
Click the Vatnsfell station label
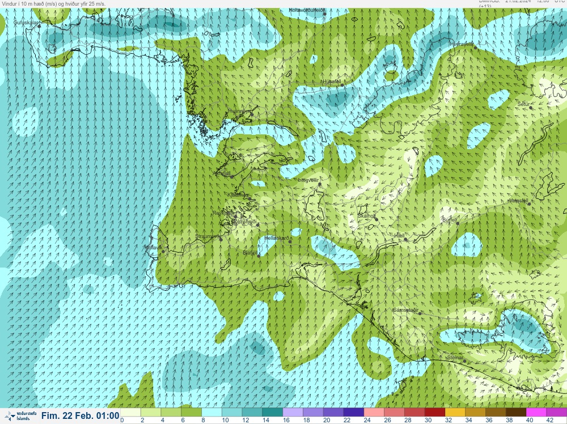click(x=518, y=201)
